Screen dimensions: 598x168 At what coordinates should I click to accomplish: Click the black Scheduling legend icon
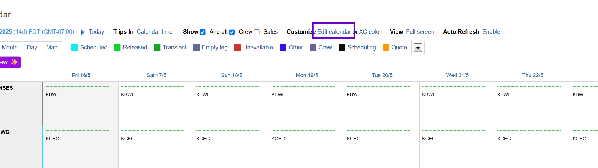pyautogui.click(x=342, y=48)
